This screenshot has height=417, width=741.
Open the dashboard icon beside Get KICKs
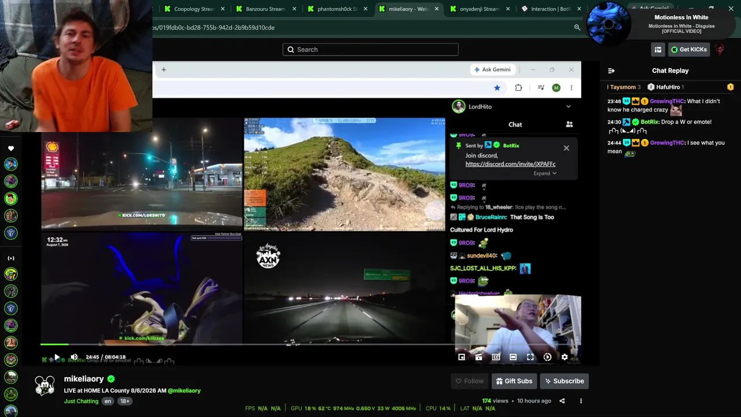click(658, 50)
